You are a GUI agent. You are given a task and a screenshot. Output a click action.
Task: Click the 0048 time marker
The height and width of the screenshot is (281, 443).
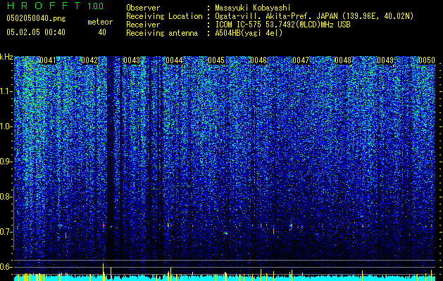[343, 60]
